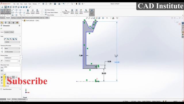184x104 pixels.
Task: Click the value spinner arrows
Action: coord(19,61)
